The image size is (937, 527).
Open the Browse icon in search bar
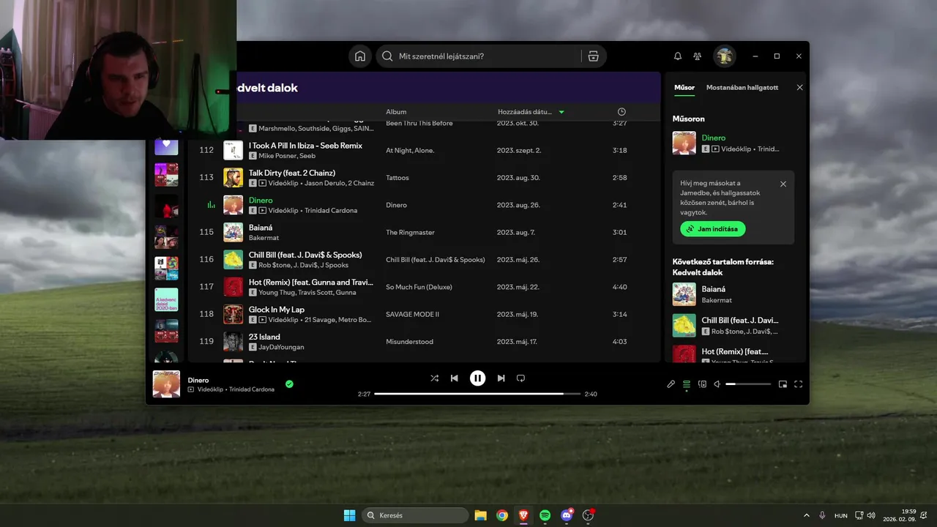(x=594, y=56)
